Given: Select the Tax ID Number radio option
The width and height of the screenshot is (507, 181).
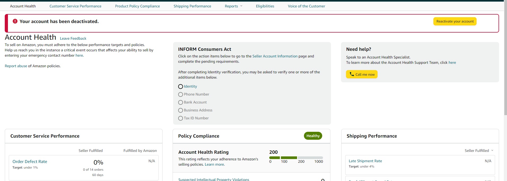Looking at the screenshot, I should 181,118.
